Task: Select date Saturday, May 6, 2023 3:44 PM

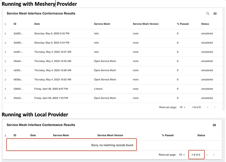Action: (52, 43)
